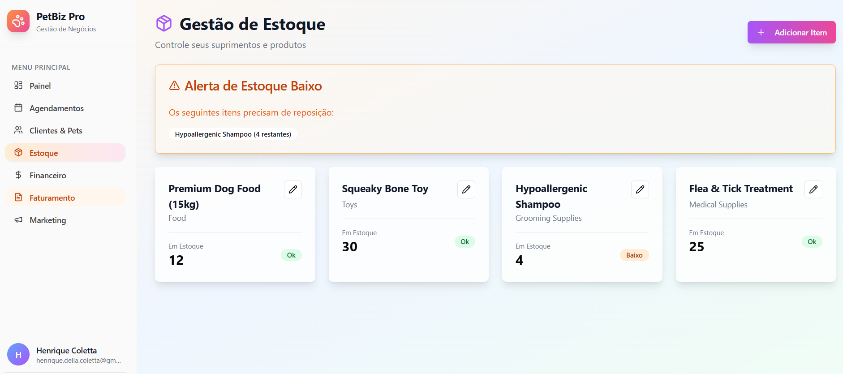Go to Agendamentos in sidebar
The width and height of the screenshot is (843, 374).
56,108
